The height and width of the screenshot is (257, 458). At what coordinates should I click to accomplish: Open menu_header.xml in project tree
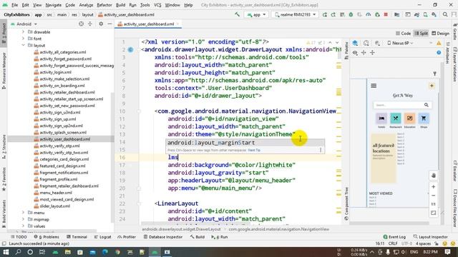pos(56,193)
